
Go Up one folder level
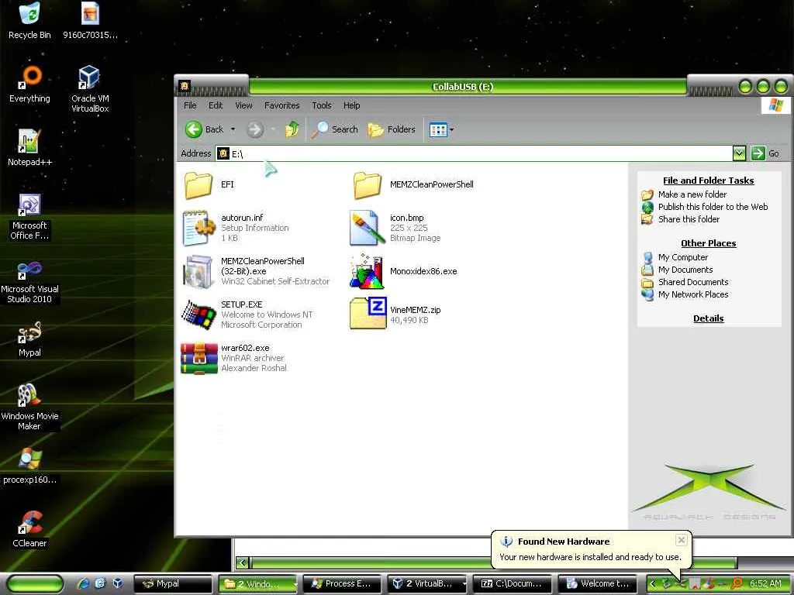click(292, 129)
